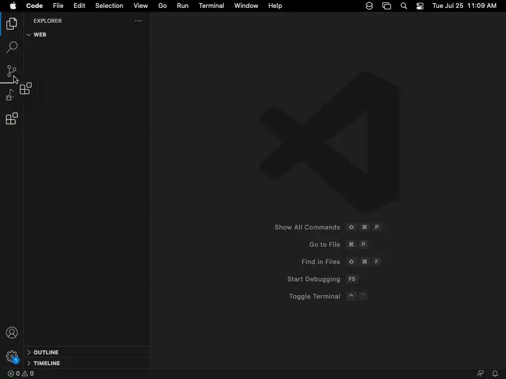The height and width of the screenshot is (379, 506).
Task: Open the Apple menu
Action: tap(13, 5)
